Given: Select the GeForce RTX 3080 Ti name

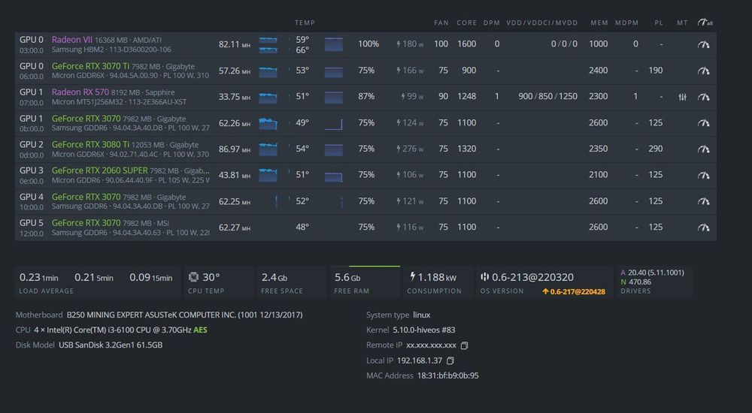Looking at the screenshot, I should (91, 144).
